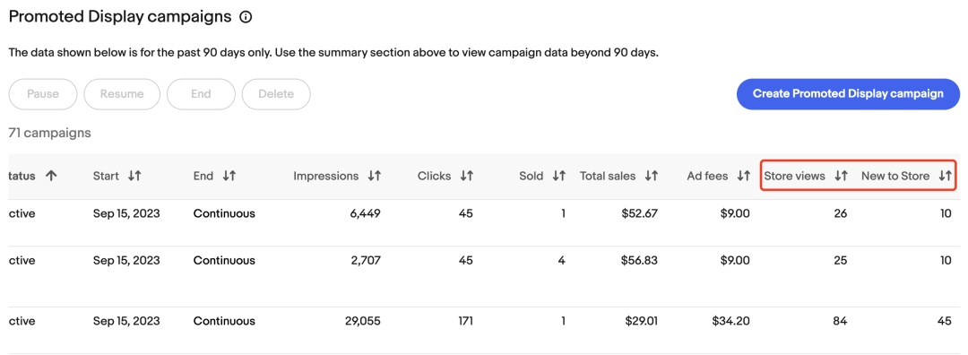Sort by Status using the up arrow

click(51, 176)
